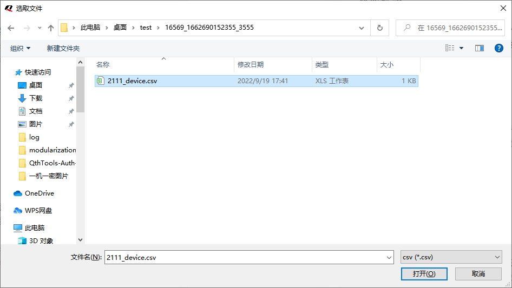
Task: Select 此电脑 in navigation pane
Action: pyautogui.click(x=29, y=227)
